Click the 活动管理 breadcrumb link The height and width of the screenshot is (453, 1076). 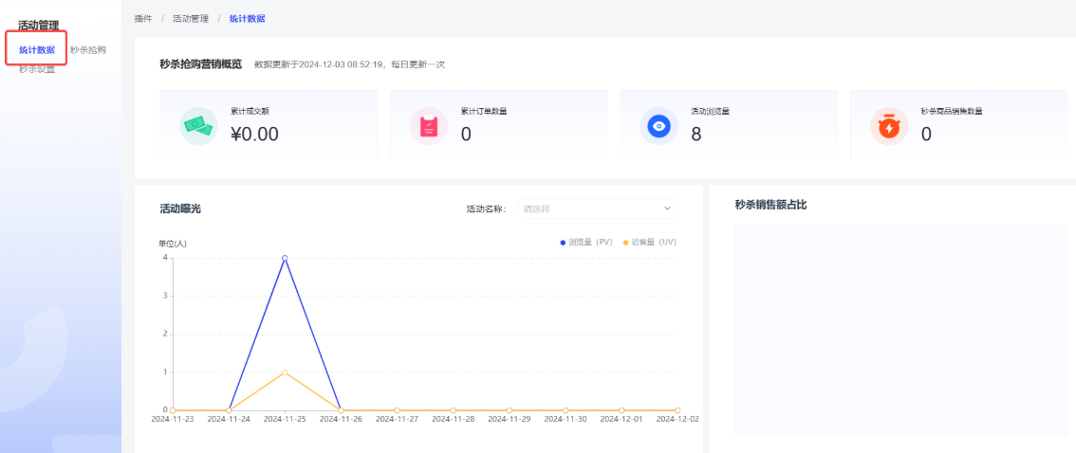tap(190, 19)
